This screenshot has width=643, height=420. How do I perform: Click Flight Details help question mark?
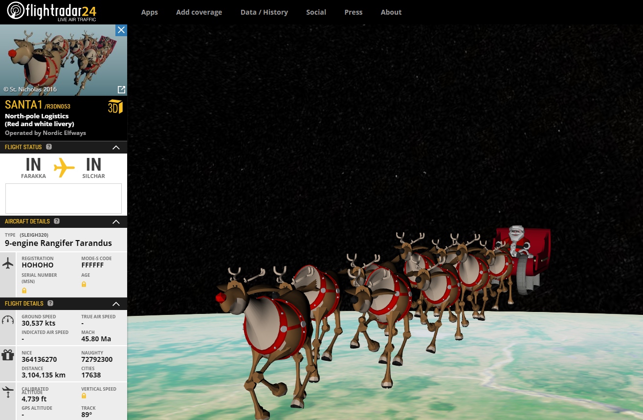click(50, 303)
